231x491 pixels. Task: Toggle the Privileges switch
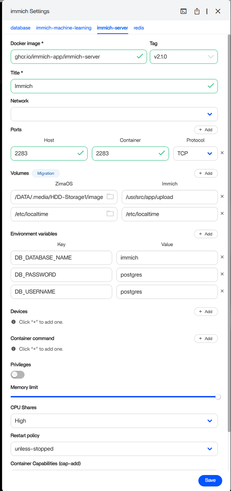(18, 374)
